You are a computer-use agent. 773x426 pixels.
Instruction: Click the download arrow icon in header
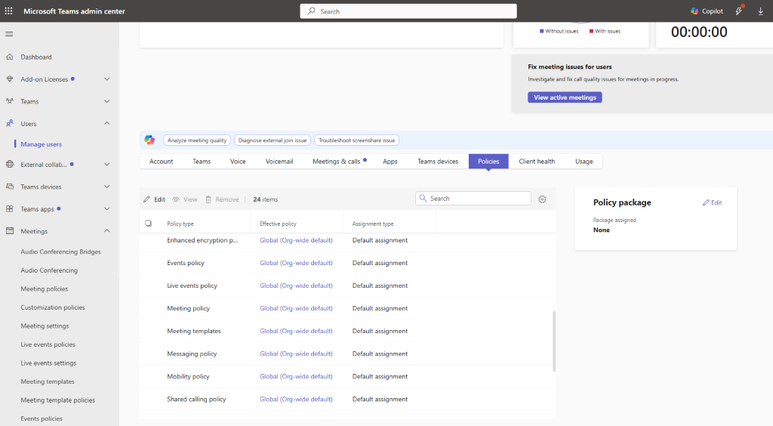coord(761,11)
